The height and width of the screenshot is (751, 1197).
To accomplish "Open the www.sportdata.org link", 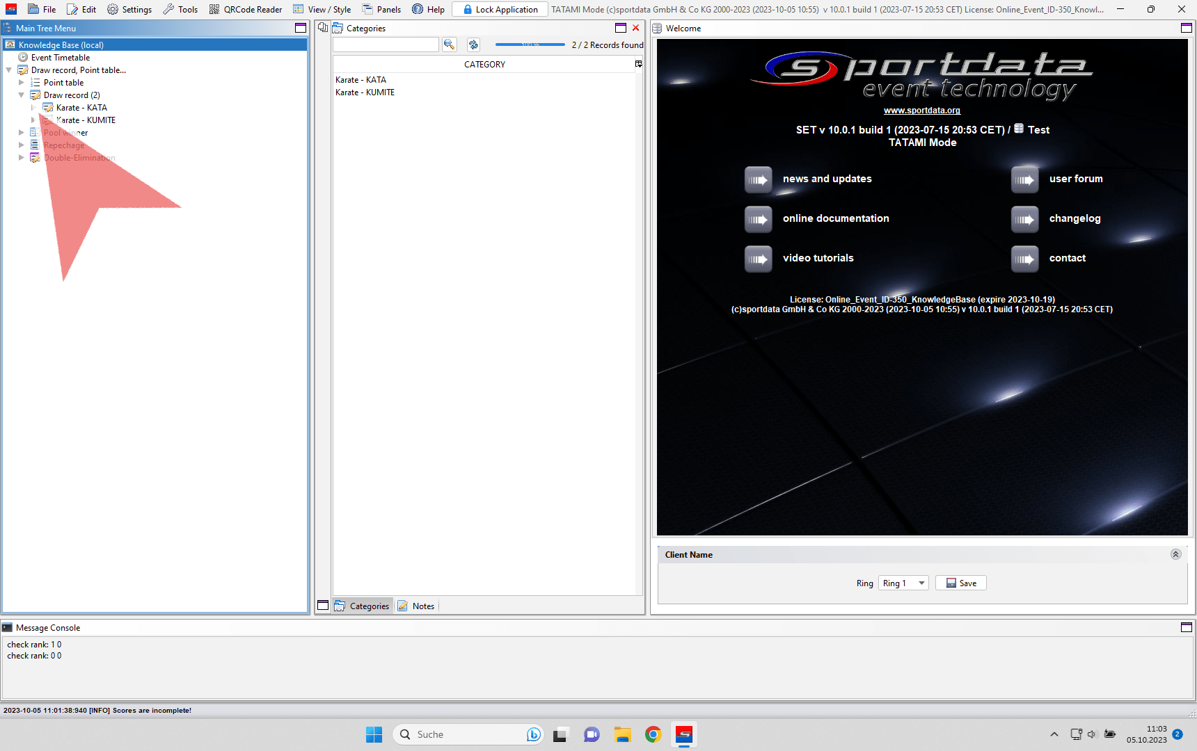I will click(921, 111).
